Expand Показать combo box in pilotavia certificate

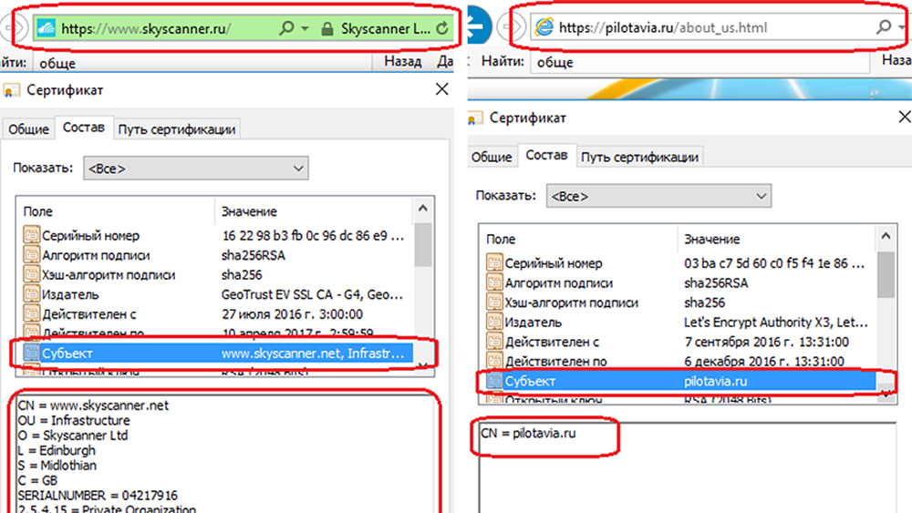pyautogui.click(x=658, y=196)
